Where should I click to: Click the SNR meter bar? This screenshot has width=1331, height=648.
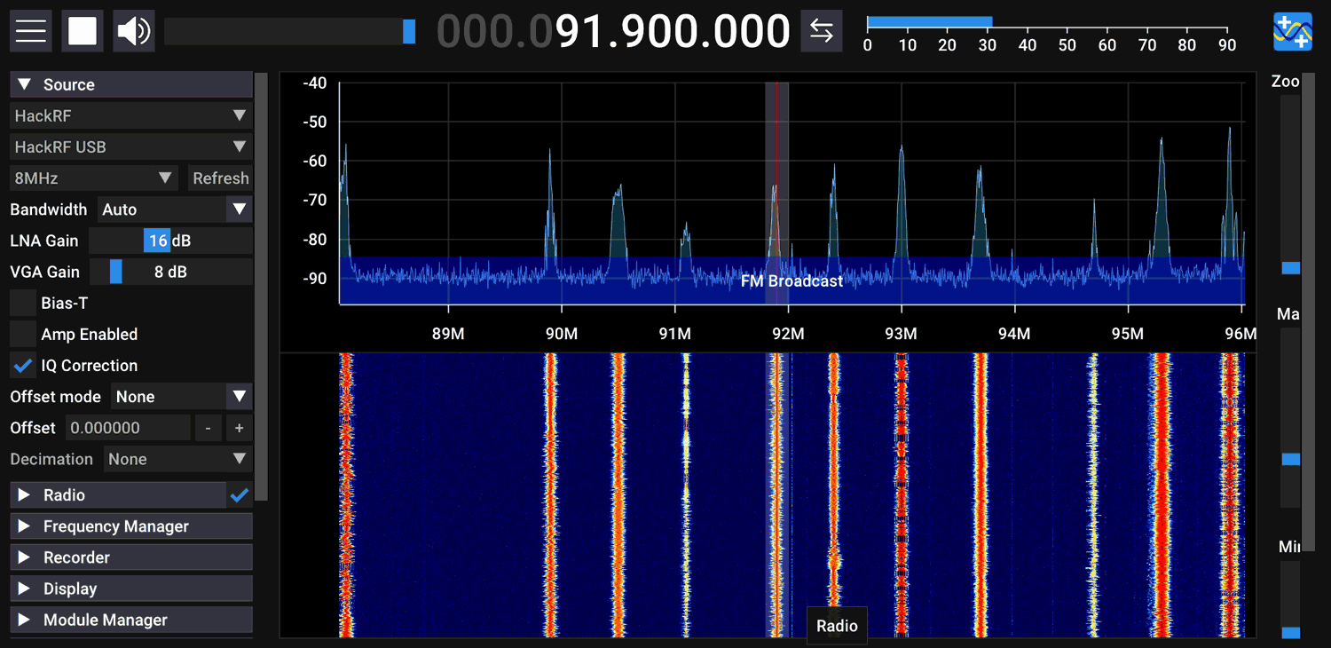(929, 21)
